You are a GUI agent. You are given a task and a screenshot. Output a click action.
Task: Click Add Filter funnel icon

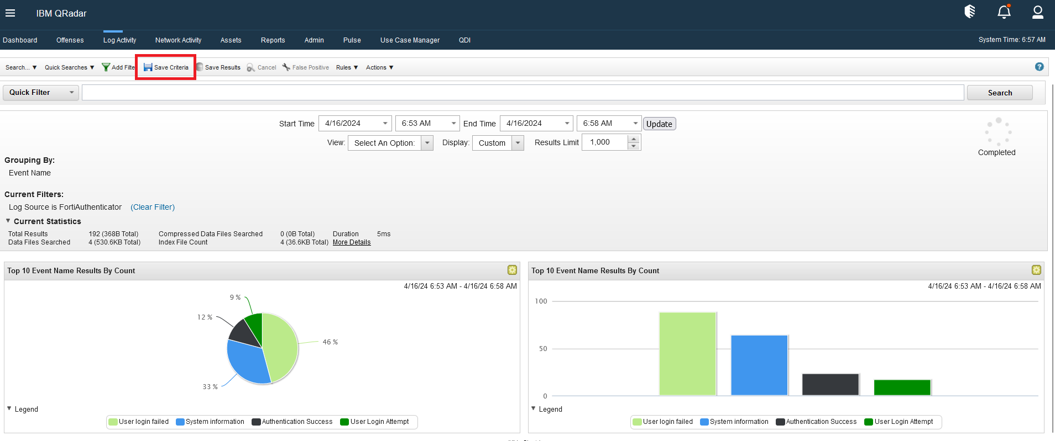(106, 67)
